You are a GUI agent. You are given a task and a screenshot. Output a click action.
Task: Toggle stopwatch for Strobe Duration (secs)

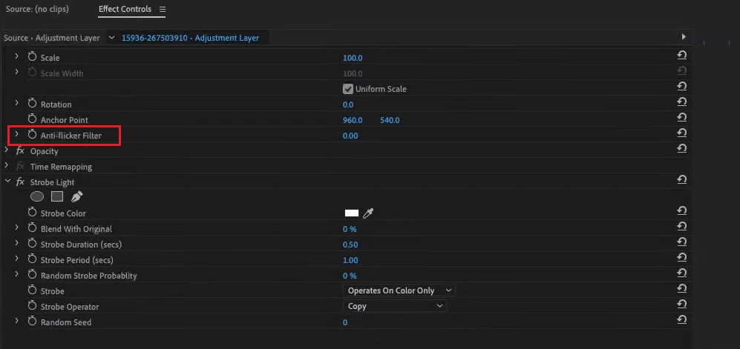(x=32, y=244)
